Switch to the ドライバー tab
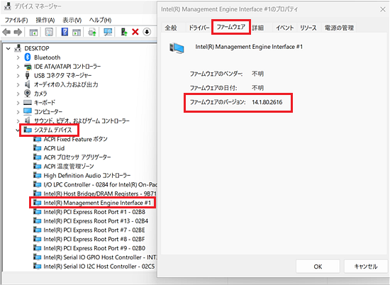This screenshot has height=285, width=390. click(199, 28)
